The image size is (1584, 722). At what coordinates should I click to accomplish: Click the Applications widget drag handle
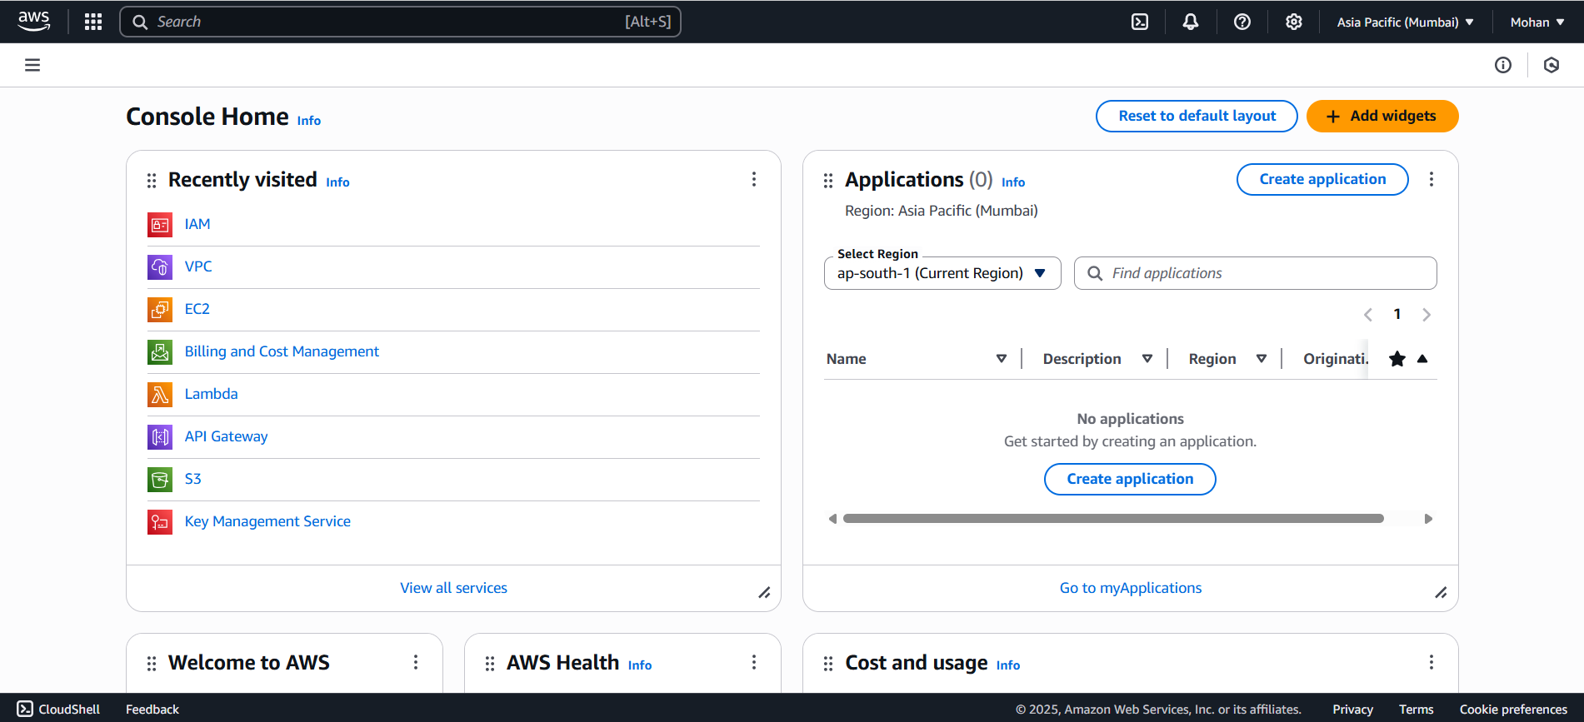click(x=828, y=181)
